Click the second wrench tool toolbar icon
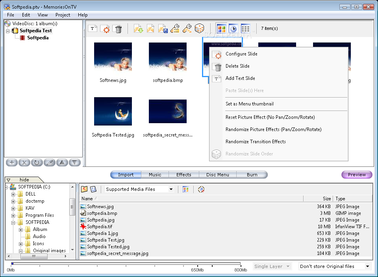The height and width of the screenshot is (277, 378). 187,29
